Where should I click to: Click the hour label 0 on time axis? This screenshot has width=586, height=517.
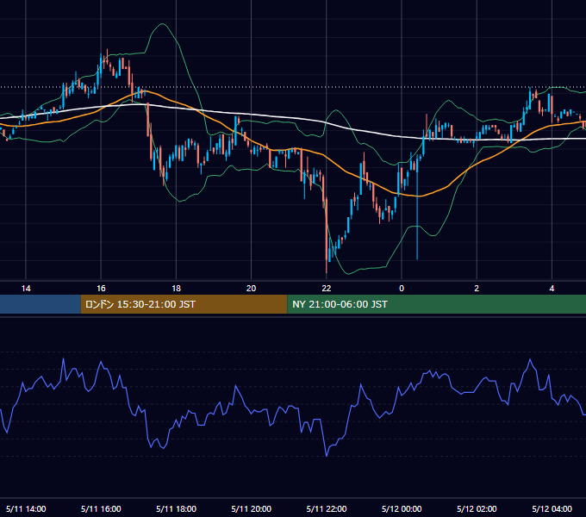402,289
